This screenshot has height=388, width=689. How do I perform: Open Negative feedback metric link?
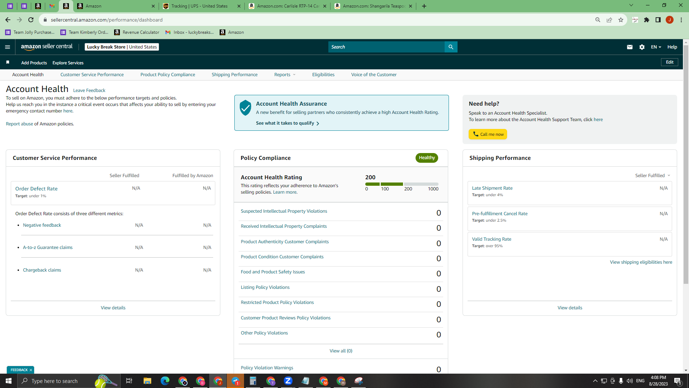point(42,225)
